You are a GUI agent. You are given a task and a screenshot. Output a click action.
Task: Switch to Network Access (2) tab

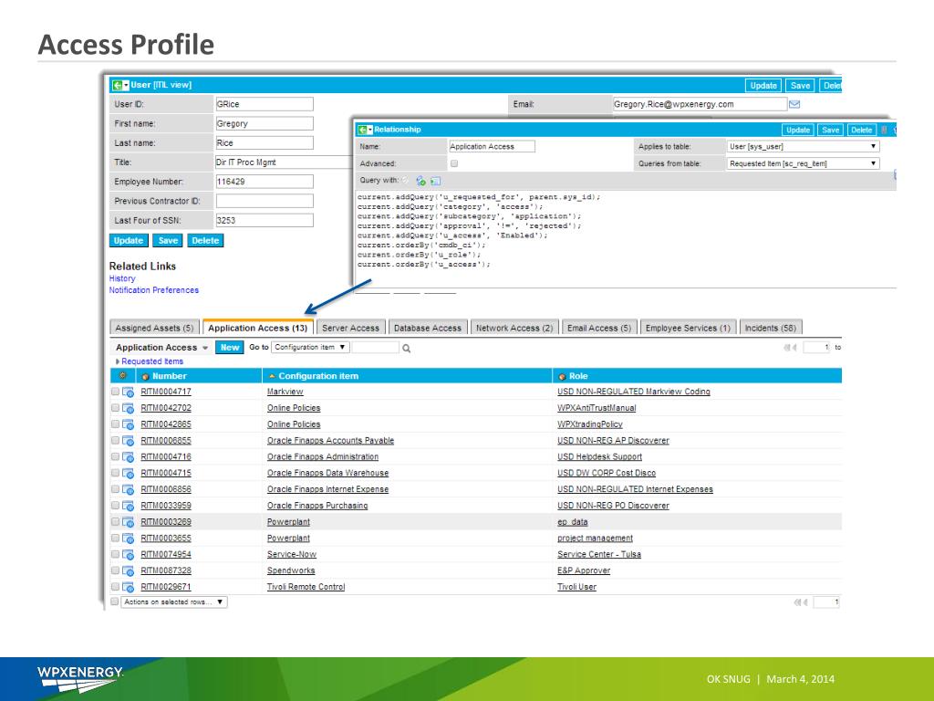click(x=514, y=328)
